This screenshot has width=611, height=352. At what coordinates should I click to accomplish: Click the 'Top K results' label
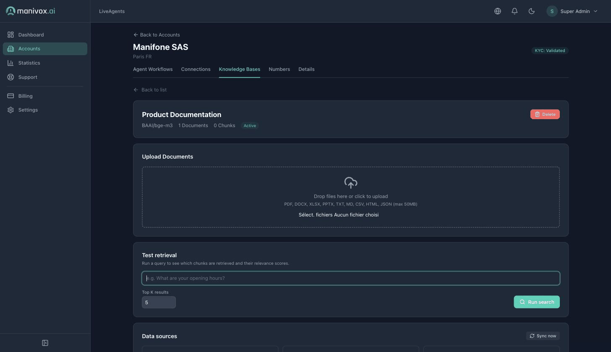[x=155, y=292]
